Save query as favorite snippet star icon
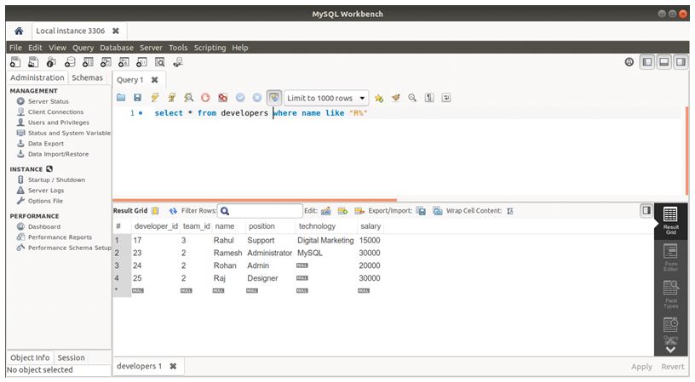 coord(378,98)
